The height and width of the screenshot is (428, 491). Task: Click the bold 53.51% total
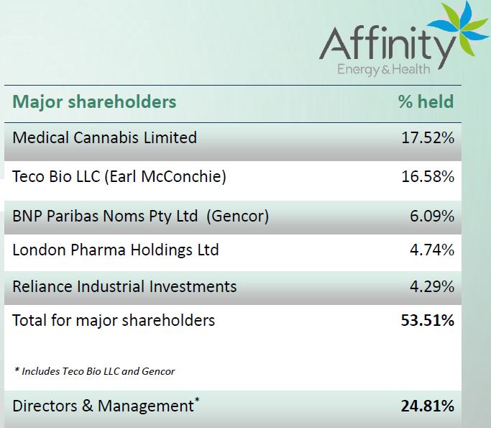[x=427, y=320]
